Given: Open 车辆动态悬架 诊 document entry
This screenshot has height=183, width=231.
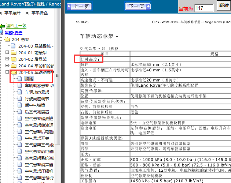Looking at the screenshot, I should coord(39,86).
